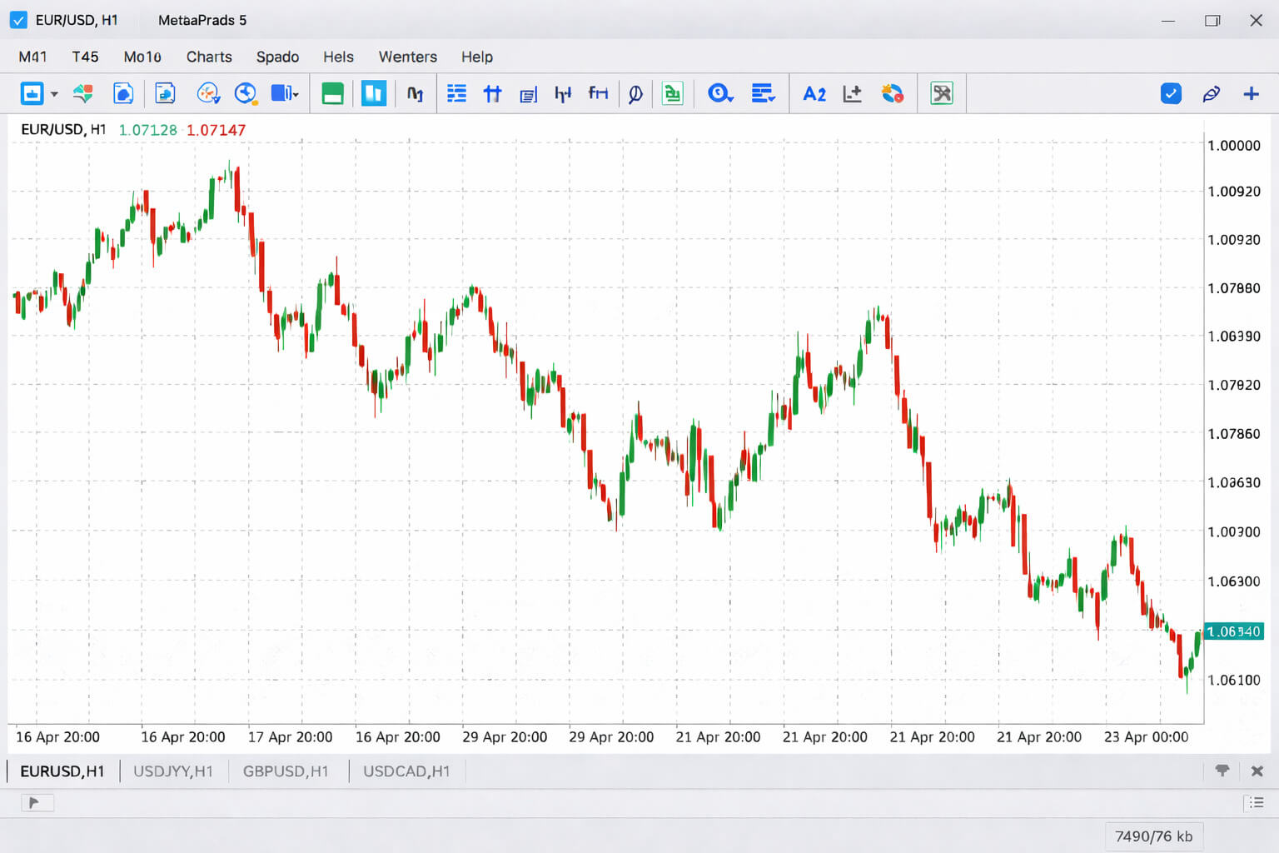Toggle the checkbox beside EUR/USD title
This screenshot has height=853, width=1279.
18,20
